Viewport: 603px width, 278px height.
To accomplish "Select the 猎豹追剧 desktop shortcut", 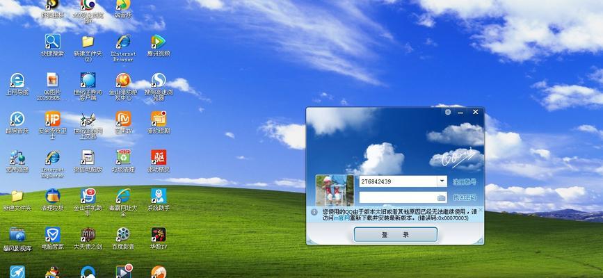I will pyautogui.click(x=159, y=122).
